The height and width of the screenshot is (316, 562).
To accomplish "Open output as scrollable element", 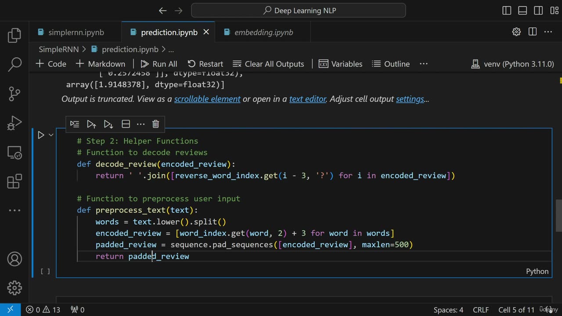I will point(207,99).
